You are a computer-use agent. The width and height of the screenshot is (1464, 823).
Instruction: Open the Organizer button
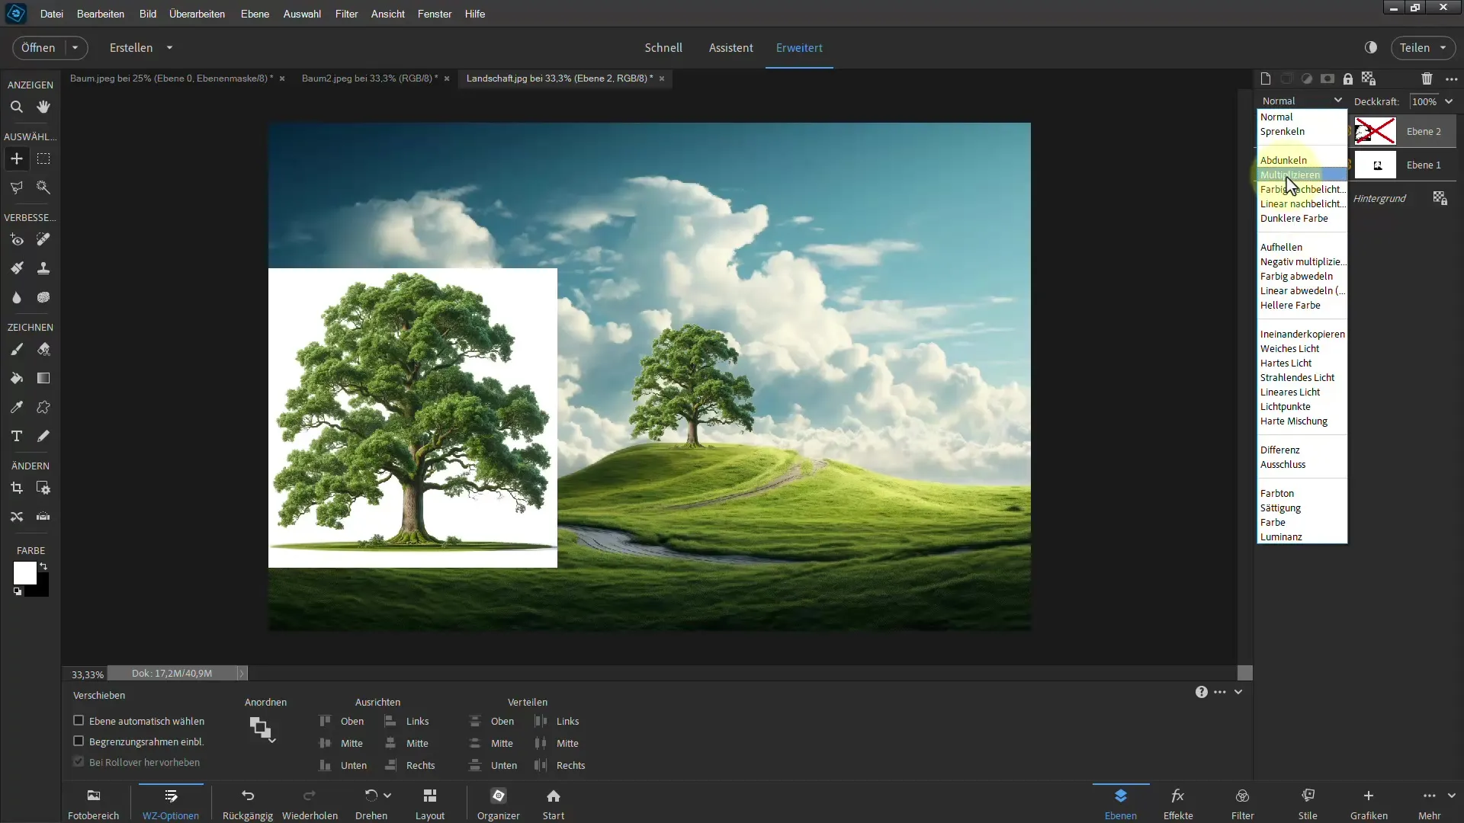click(499, 803)
